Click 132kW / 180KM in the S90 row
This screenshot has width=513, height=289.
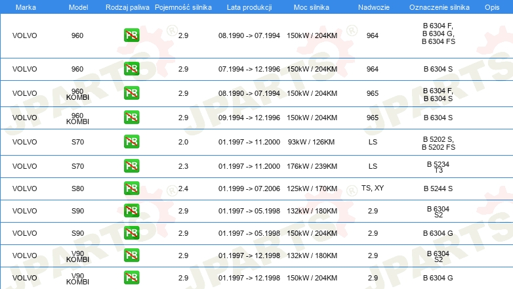pyautogui.click(x=312, y=211)
